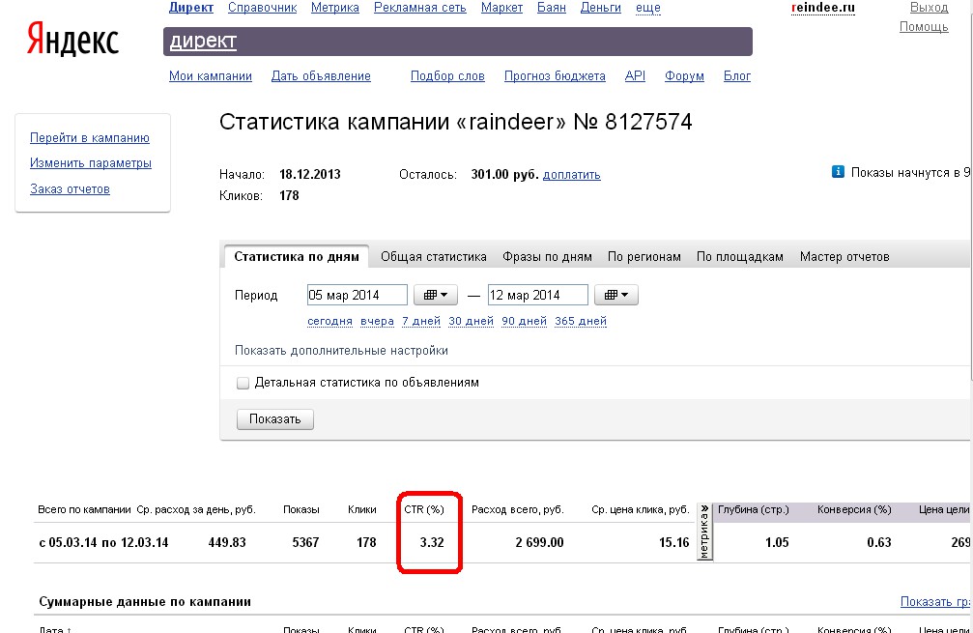Click the доплатить link
973x633 pixels.
coord(571,174)
